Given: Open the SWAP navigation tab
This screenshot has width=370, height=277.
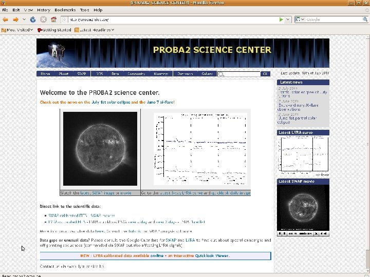Looking at the screenshot, I should coord(82,74).
